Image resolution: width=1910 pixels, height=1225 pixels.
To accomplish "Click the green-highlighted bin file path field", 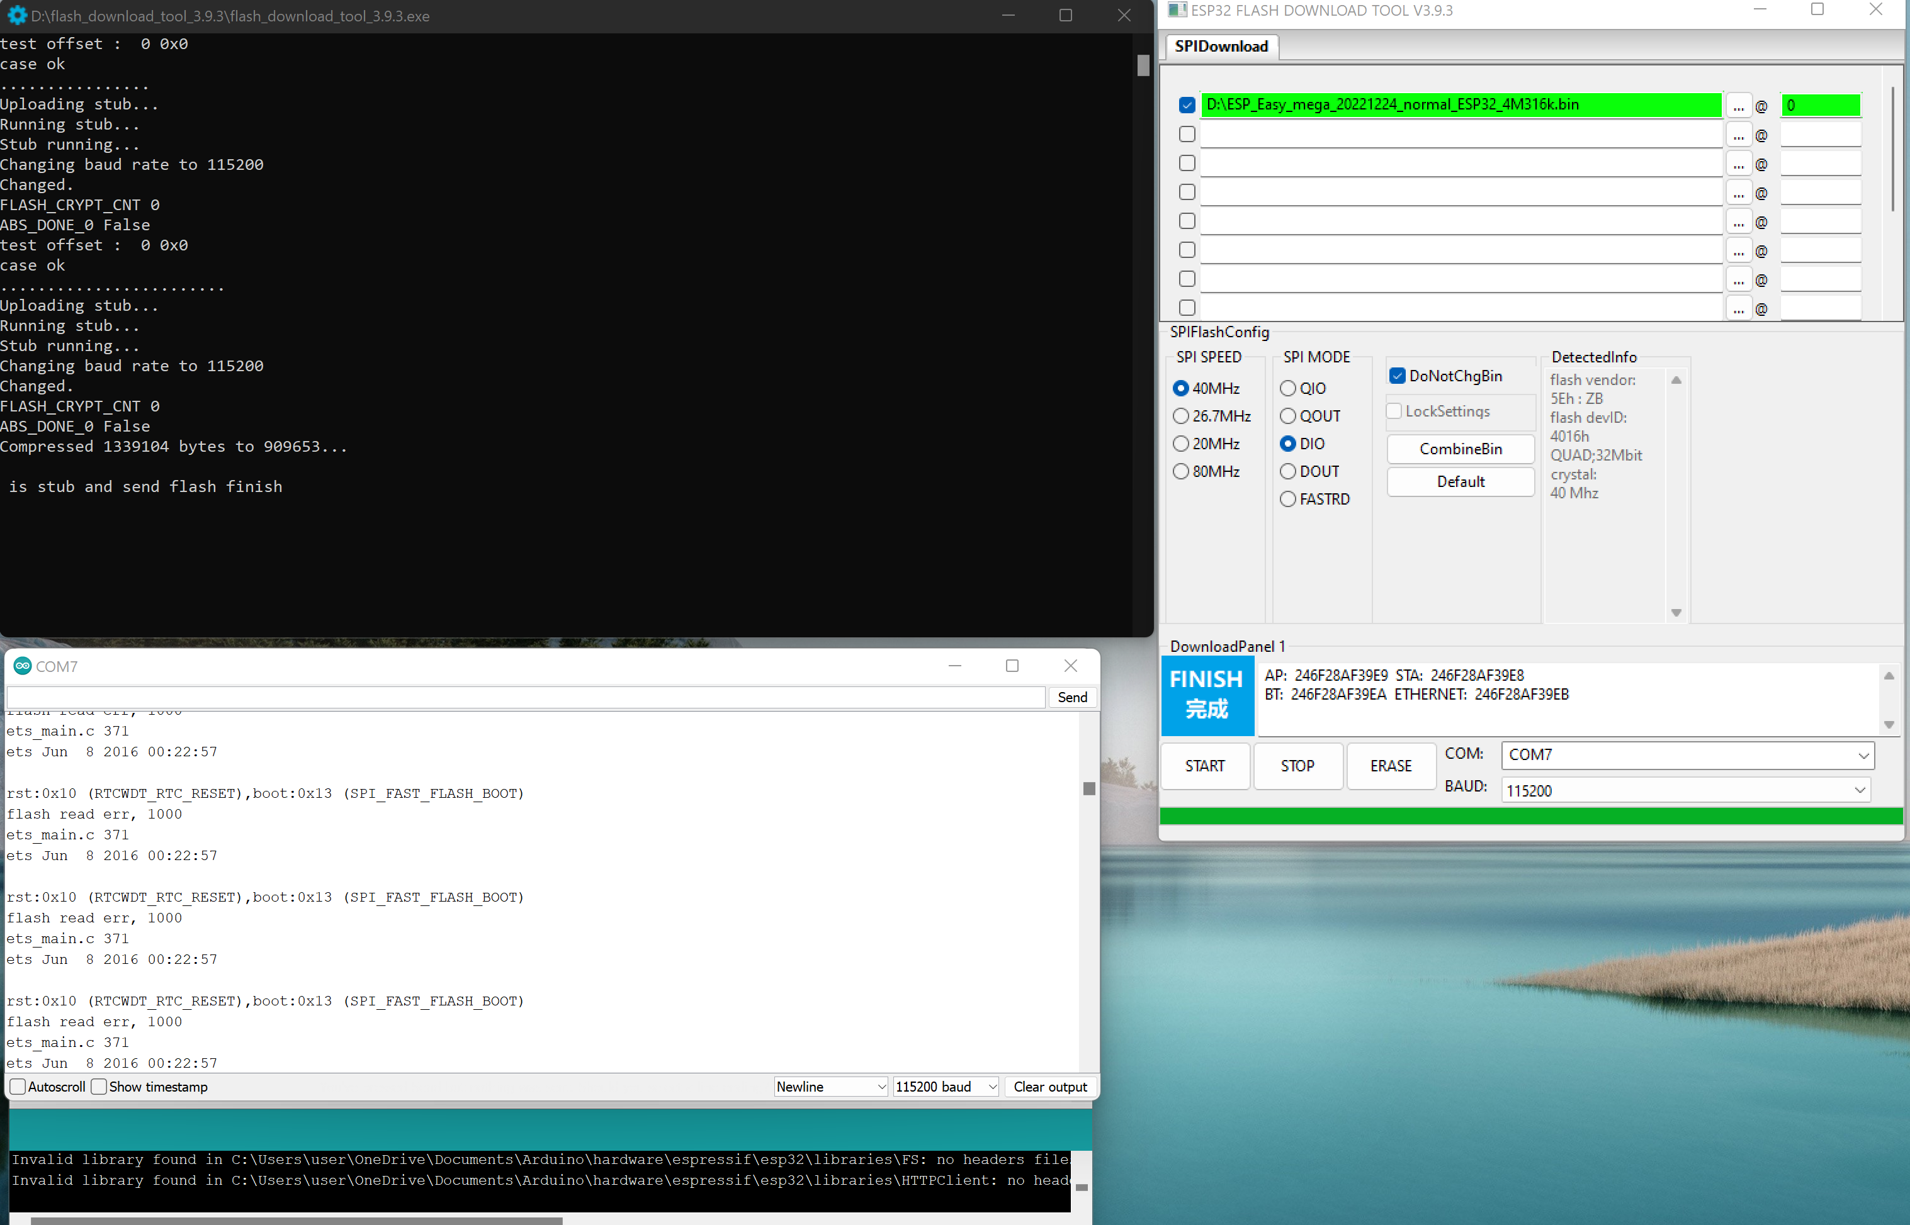I will [1461, 105].
